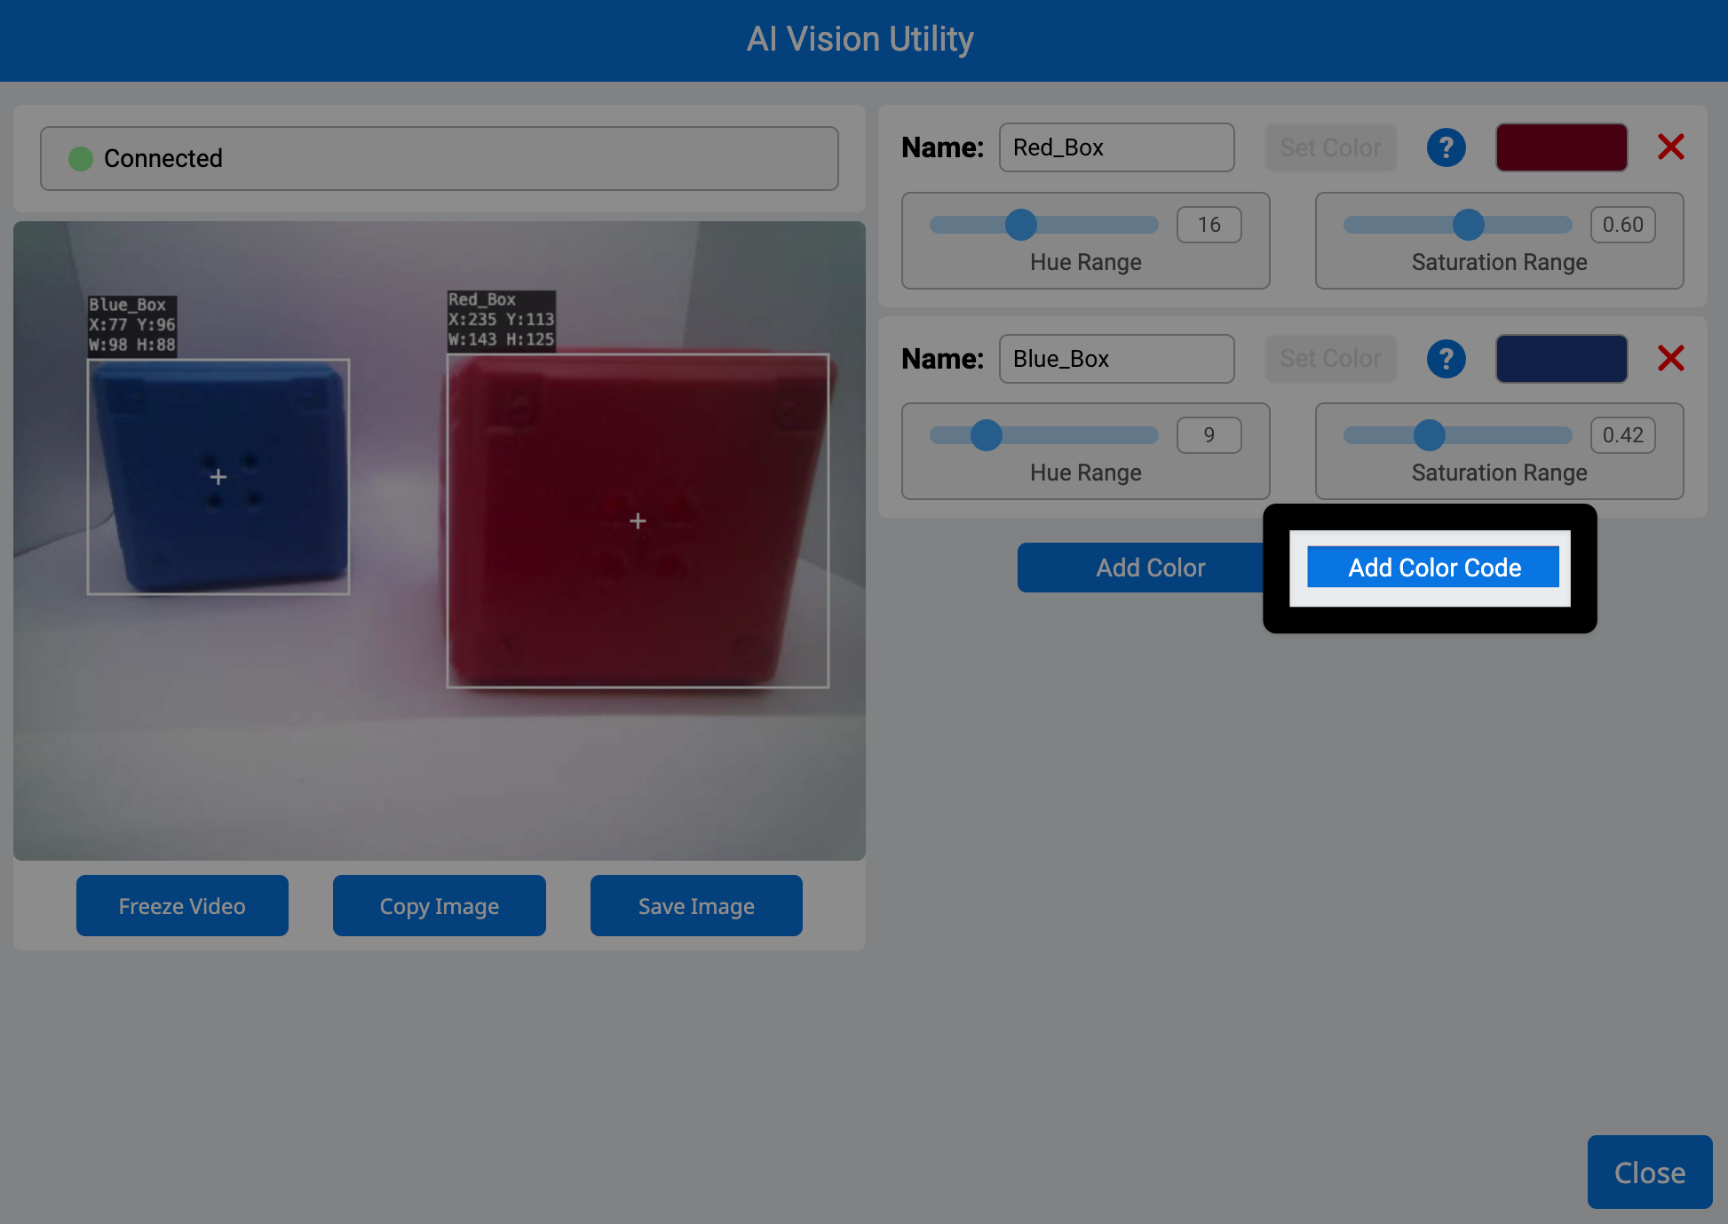Copy the camera image
This screenshot has height=1224, width=1728.
(439, 905)
